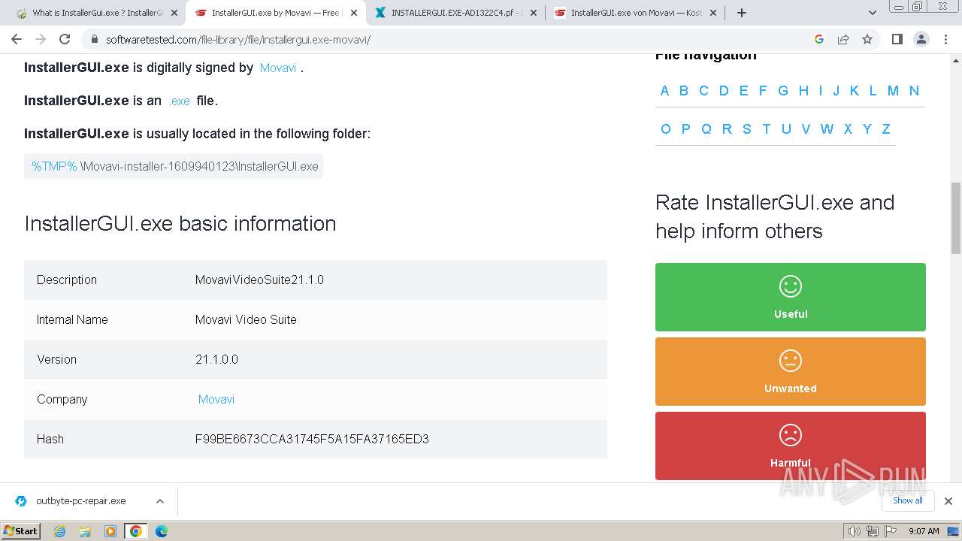Browse files starting with letter Z

(886, 129)
